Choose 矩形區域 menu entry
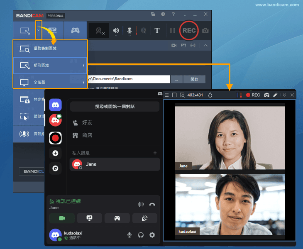303x249 pixels. tap(50, 65)
